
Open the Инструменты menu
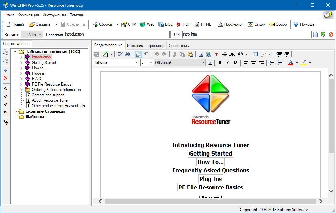pos(54,15)
